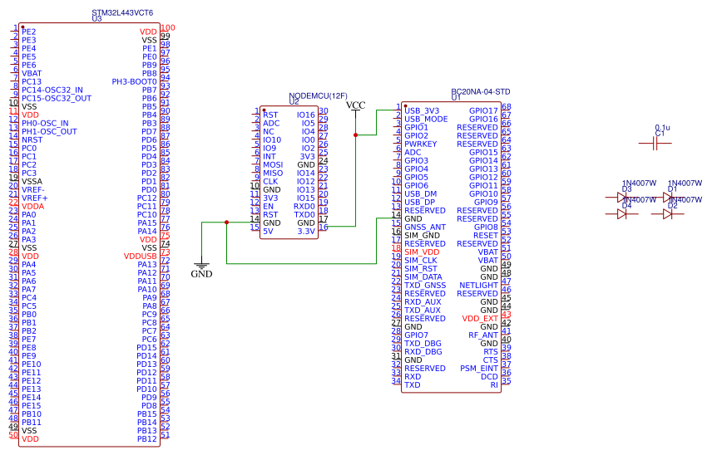Click the SIM_VDD pin label
The image size is (712, 455).
point(422,252)
